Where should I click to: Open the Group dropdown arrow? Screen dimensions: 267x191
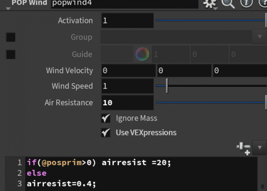coord(260,37)
